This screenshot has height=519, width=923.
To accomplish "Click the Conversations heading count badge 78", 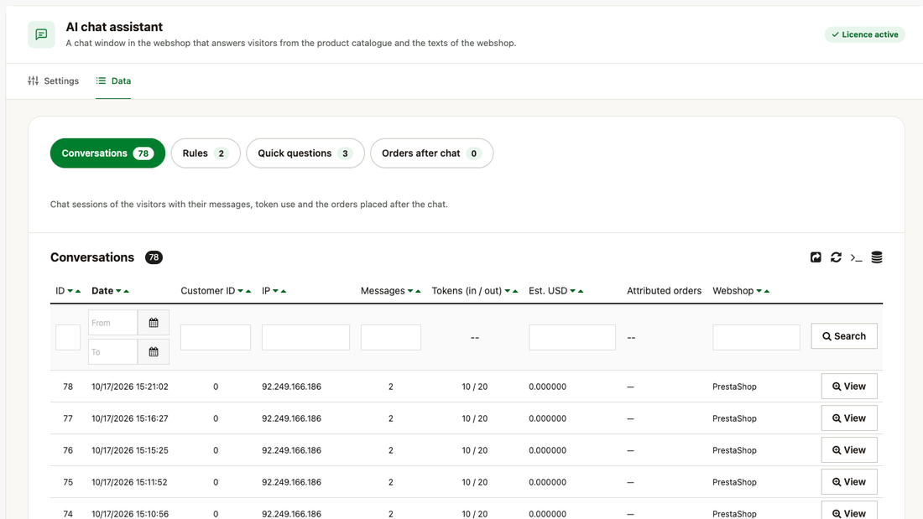I will tap(154, 257).
